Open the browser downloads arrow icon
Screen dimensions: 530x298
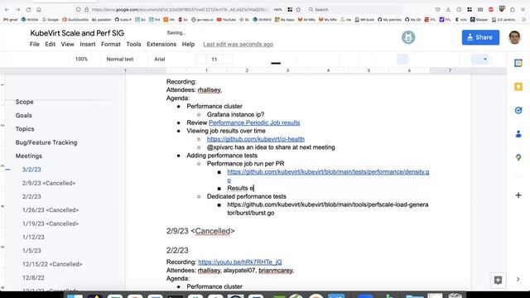click(448, 9)
